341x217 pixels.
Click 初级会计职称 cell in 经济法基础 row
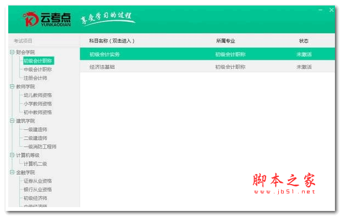coord(230,67)
